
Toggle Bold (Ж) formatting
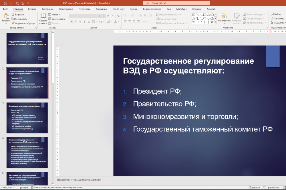click(x=71, y=21)
